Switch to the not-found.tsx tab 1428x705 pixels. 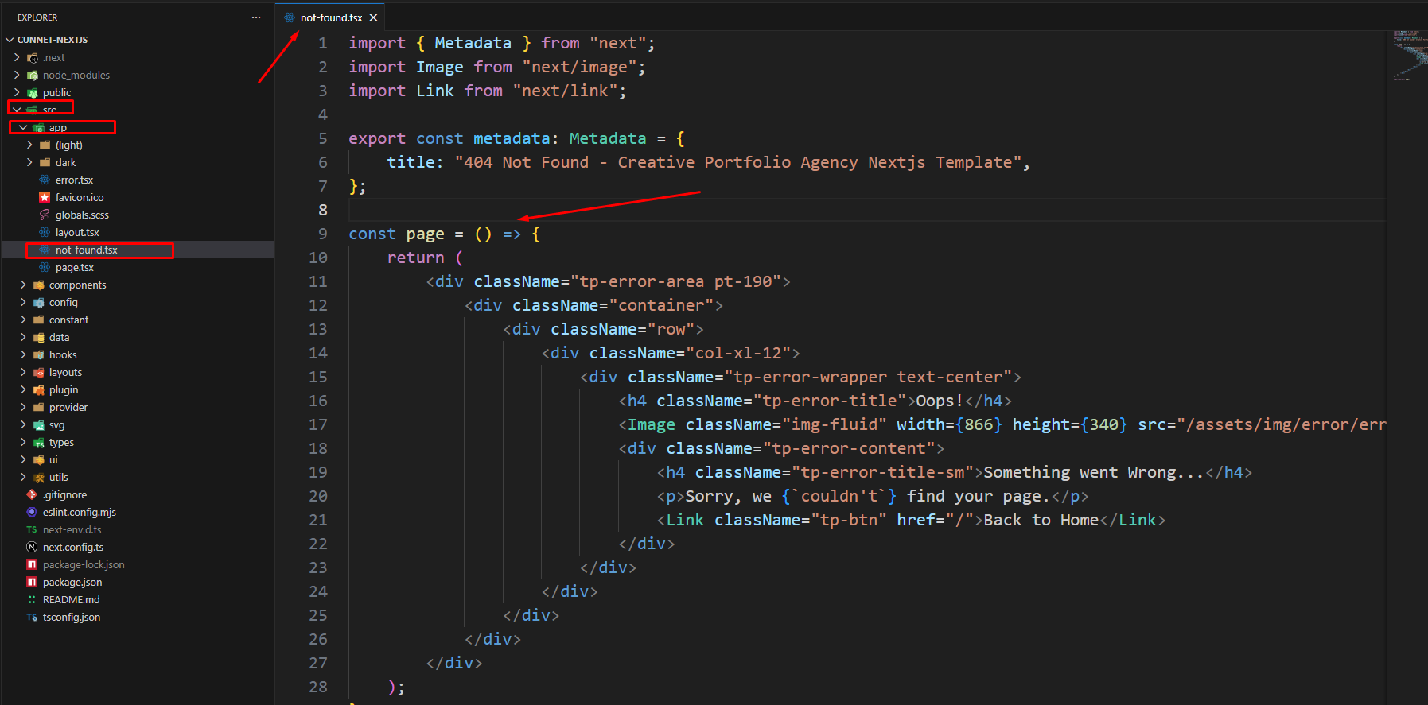point(331,17)
